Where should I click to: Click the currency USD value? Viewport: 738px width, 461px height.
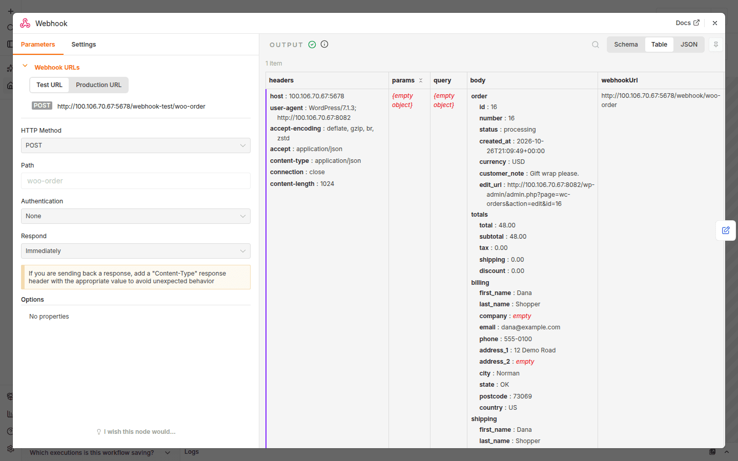tap(518, 162)
